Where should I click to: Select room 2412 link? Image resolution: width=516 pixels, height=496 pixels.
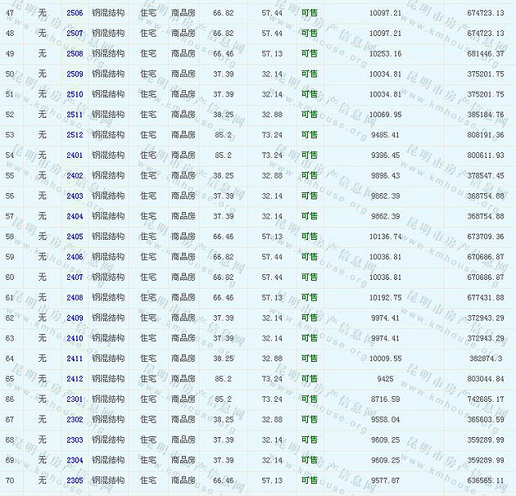pos(75,379)
